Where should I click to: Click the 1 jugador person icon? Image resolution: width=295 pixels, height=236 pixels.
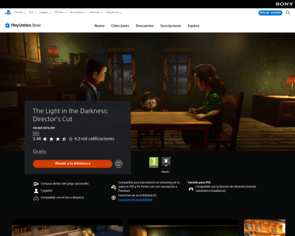[x=36, y=191]
